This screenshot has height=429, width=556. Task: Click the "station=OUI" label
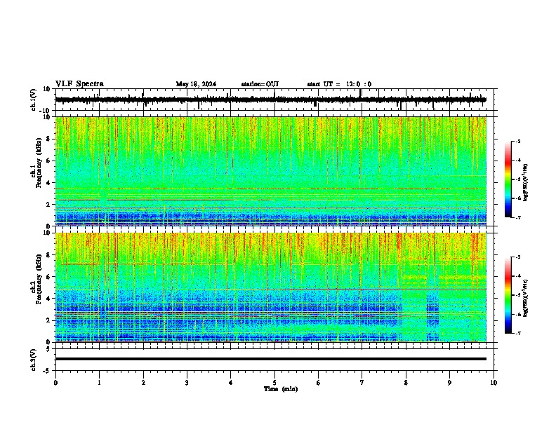click(260, 84)
